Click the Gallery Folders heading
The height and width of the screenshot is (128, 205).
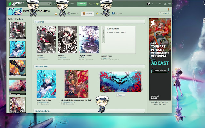[x=15, y=19]
